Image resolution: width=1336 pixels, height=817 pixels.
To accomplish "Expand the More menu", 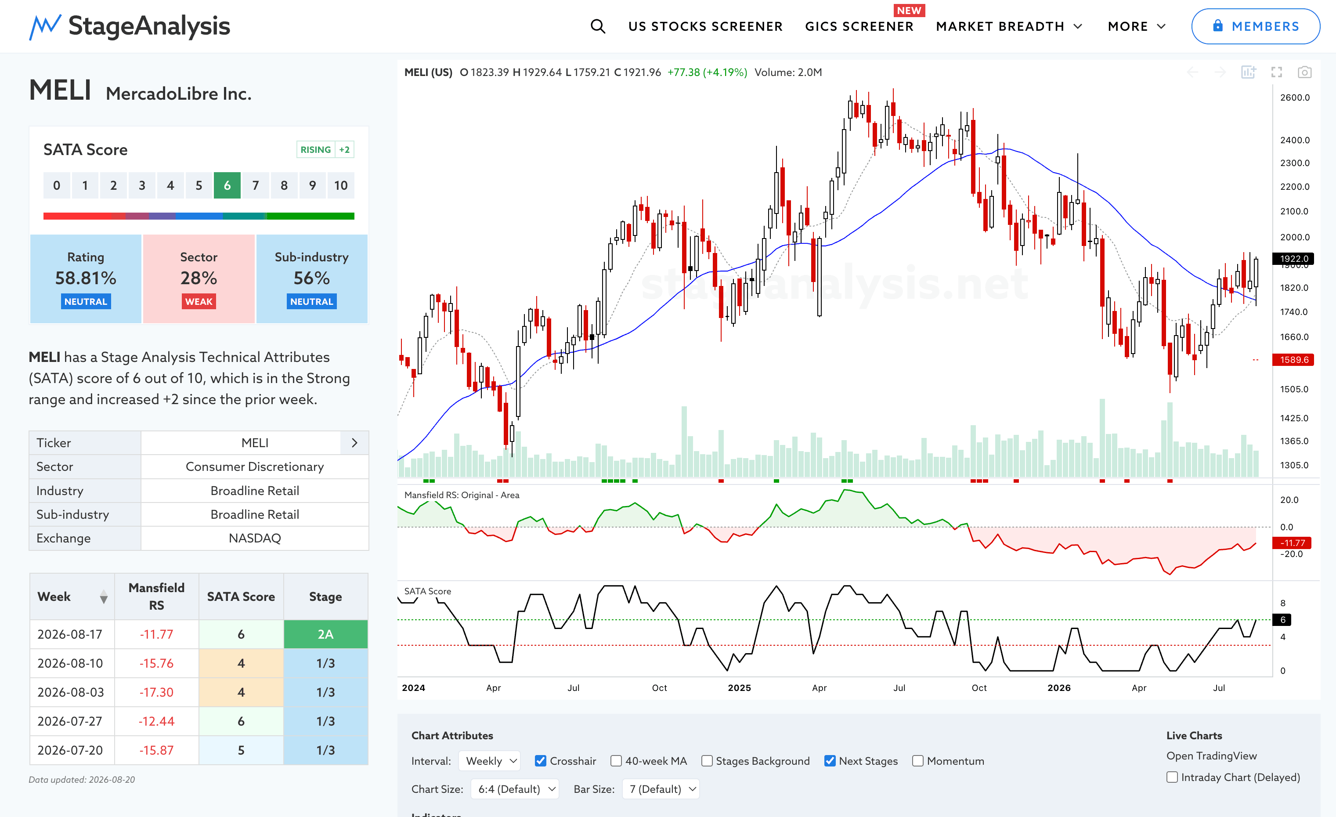I will click(1137, 26).
